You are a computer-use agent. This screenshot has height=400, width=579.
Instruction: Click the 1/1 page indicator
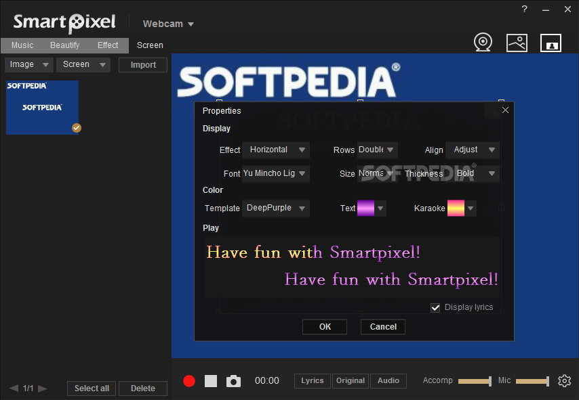[x=28, y=388]
